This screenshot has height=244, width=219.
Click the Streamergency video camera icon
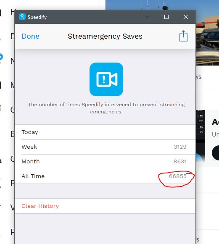106,79
